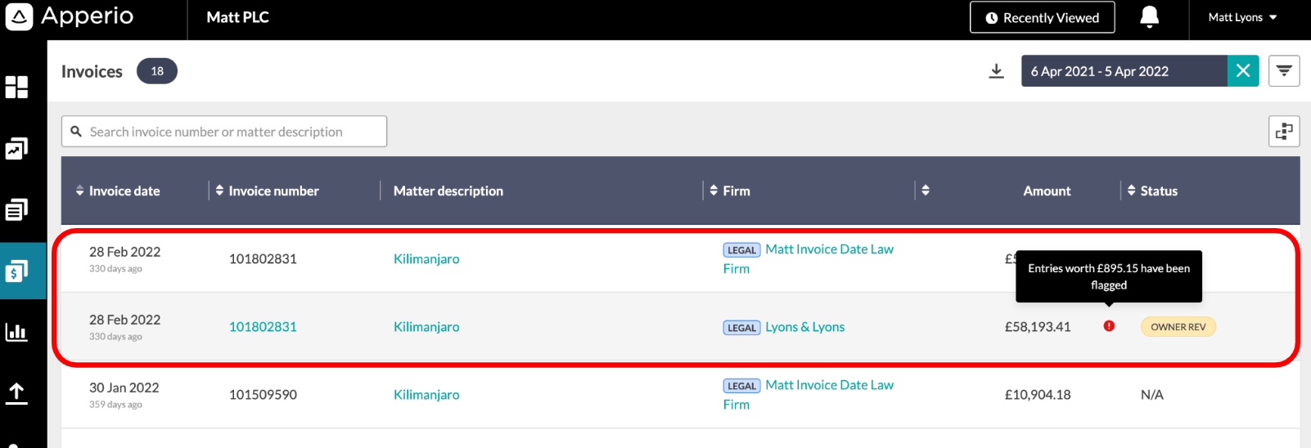
Task: Clear the date range filter
Action: (1243, 71)
